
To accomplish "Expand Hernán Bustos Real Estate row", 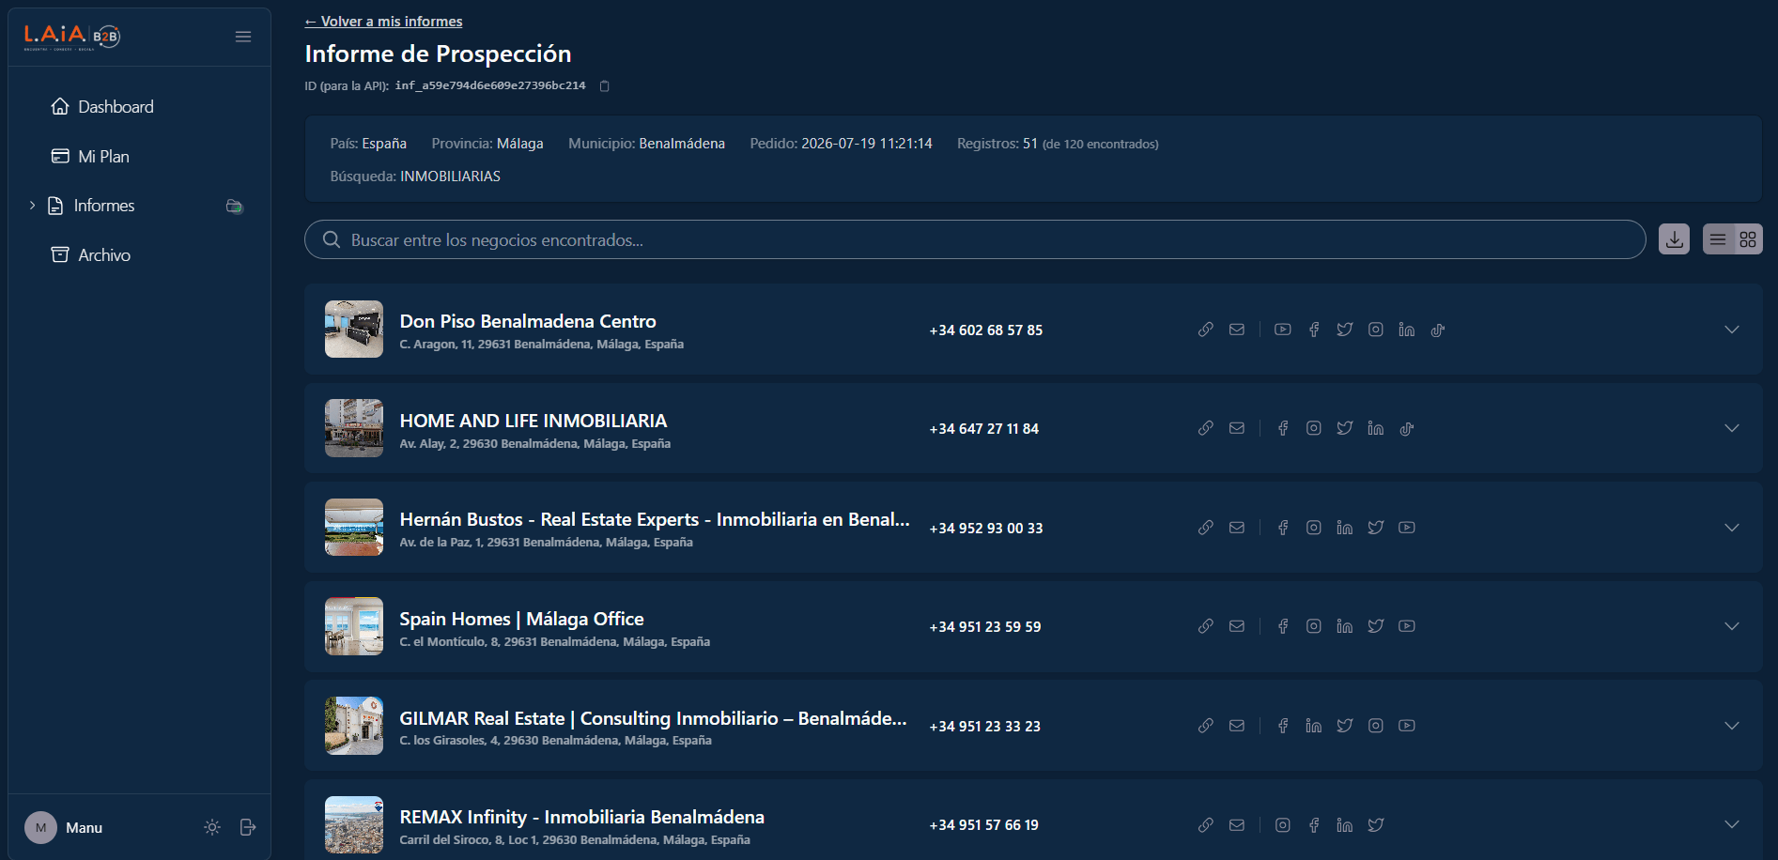I will click(x=1732, y=528).
